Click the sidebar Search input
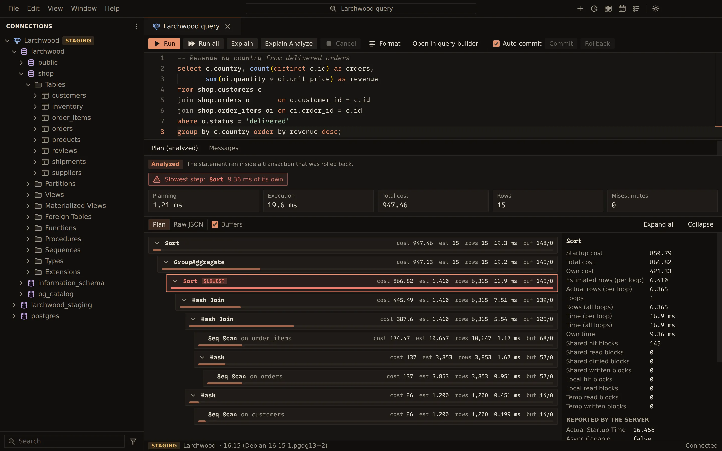The image size is (722, 451). coord(64,441)
